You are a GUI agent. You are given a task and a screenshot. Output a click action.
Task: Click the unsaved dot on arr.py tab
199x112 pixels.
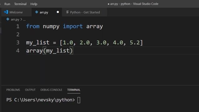point(58,12)
